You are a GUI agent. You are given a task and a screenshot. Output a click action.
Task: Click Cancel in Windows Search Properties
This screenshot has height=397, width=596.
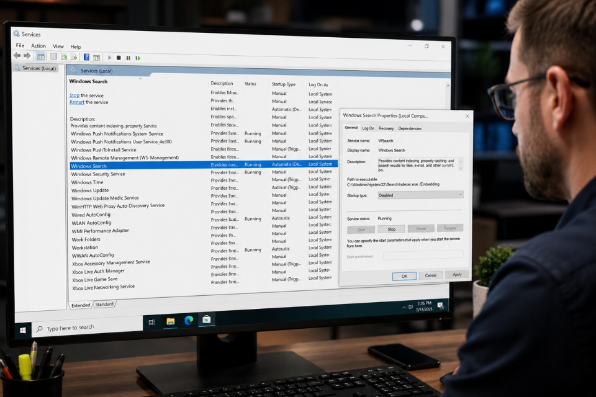pyautogui.click(x=431, y=275)
